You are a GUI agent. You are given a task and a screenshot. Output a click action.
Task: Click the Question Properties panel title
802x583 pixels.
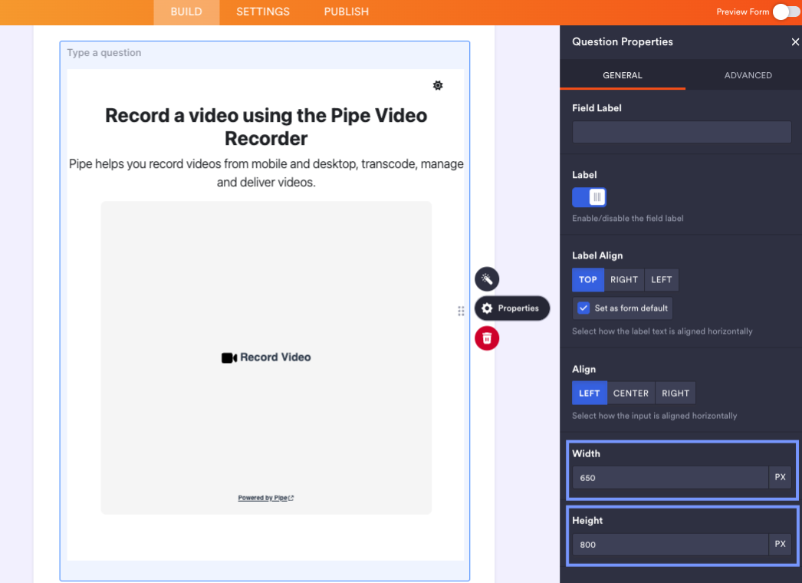(x=623, y=42)
